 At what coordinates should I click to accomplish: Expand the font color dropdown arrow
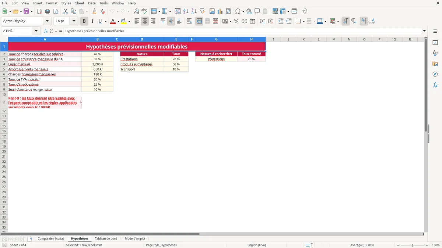click(x=118, y=21)
